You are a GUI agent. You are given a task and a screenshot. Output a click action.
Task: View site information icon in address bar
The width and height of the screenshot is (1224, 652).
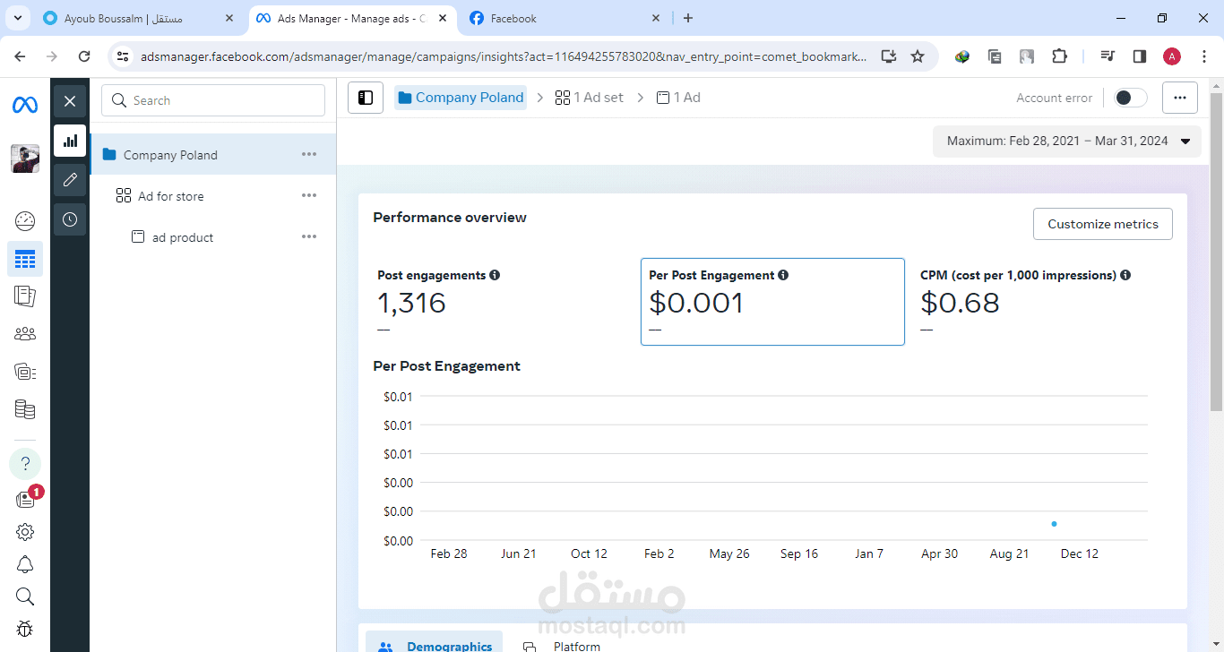click(x=124, y=56)
